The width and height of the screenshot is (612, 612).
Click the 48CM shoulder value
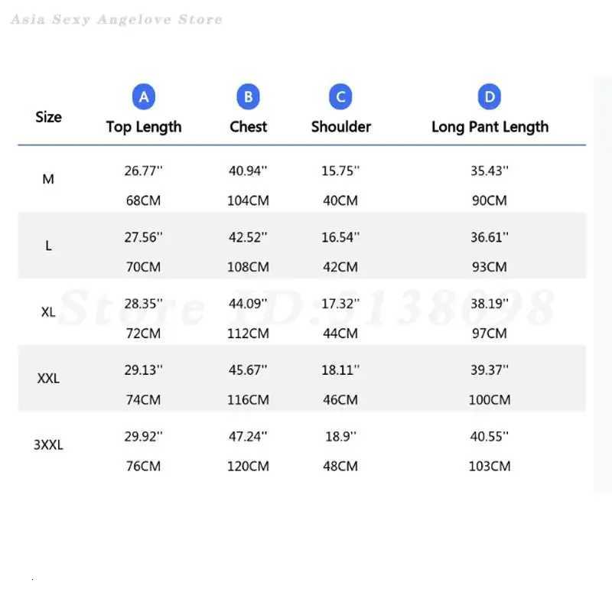(x=340, y=466)
